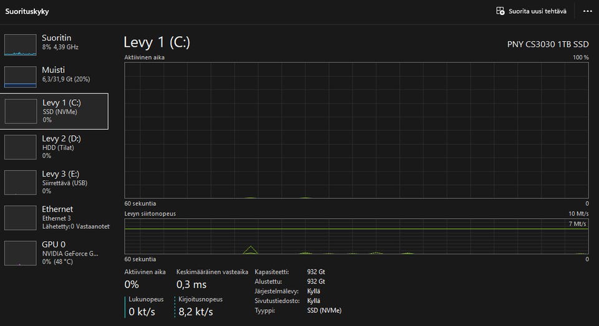Click the 10 Mt/s scale label
The image size is (599, 326).
pyautogui.click(x=578, y=214)
